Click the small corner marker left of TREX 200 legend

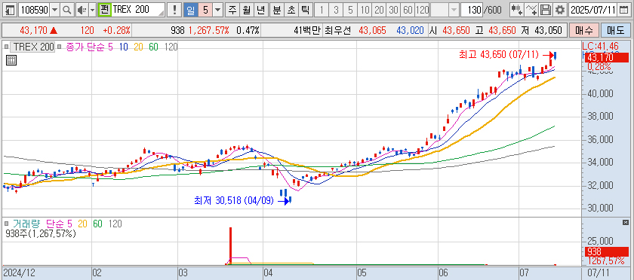point(6,47)
